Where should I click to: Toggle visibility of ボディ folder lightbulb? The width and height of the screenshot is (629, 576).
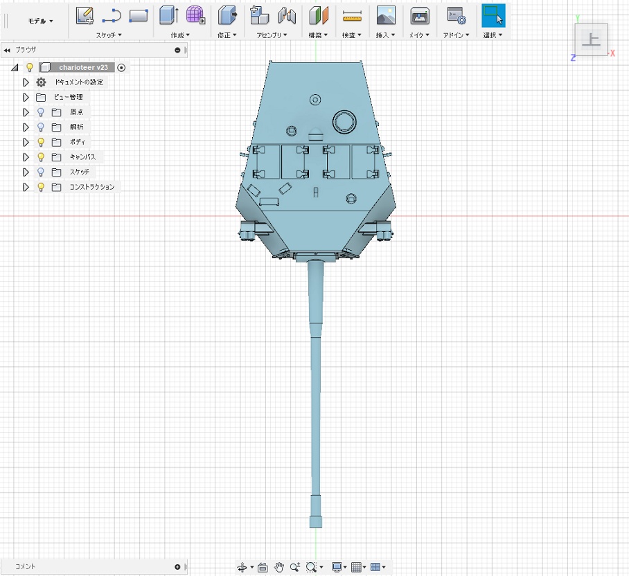41,142
